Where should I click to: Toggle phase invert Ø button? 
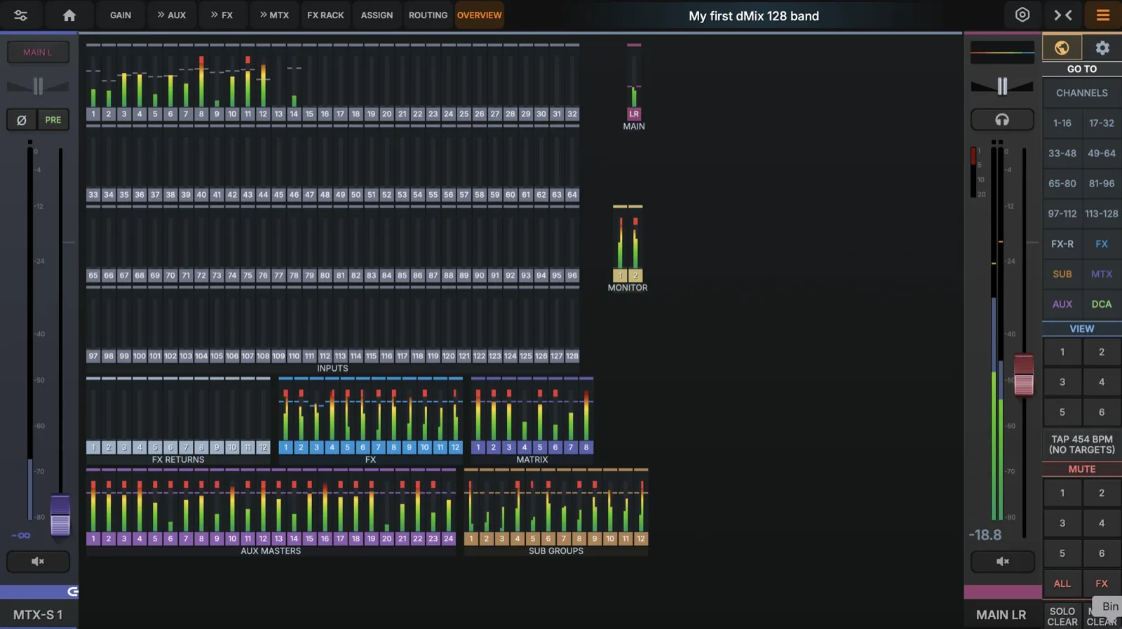pyautogui.click(x=22, y=120)
